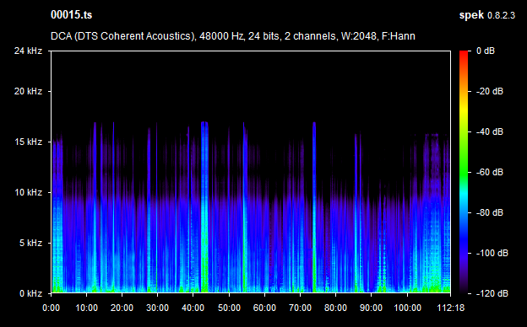Click the 40:00 time axis marker
The image size is (527, 327).
pos(193,308)
